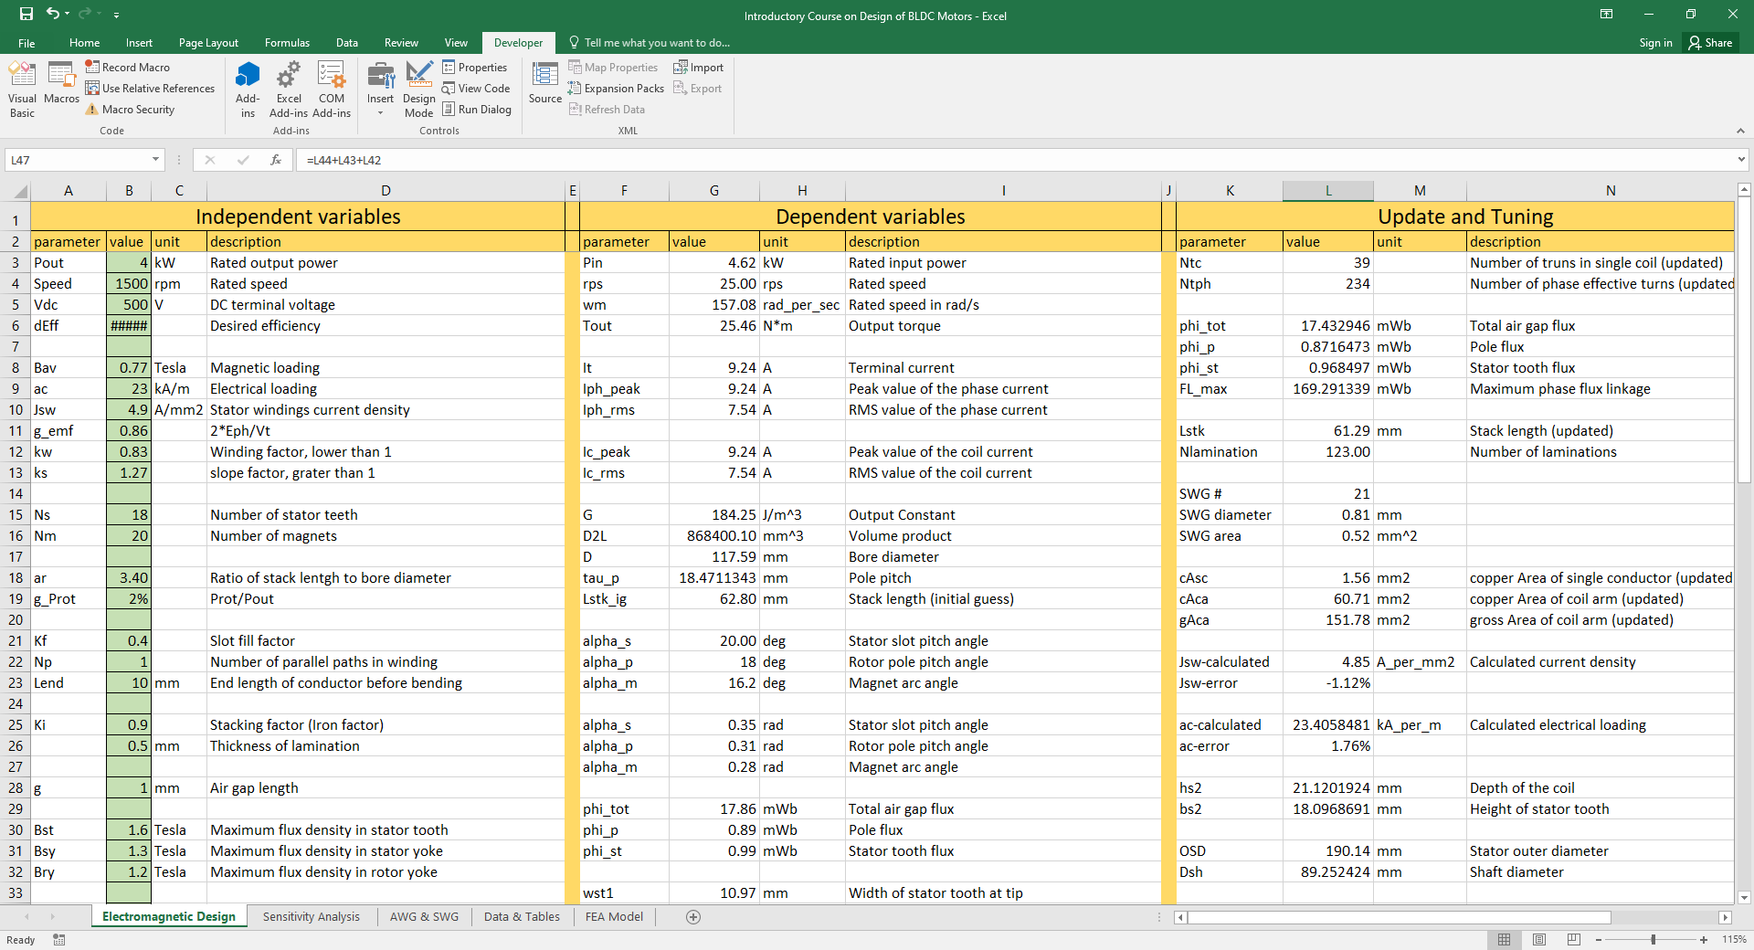Screen dimensions: 1754x950
Task: Click Sign in link
Action: (1655, 43)
